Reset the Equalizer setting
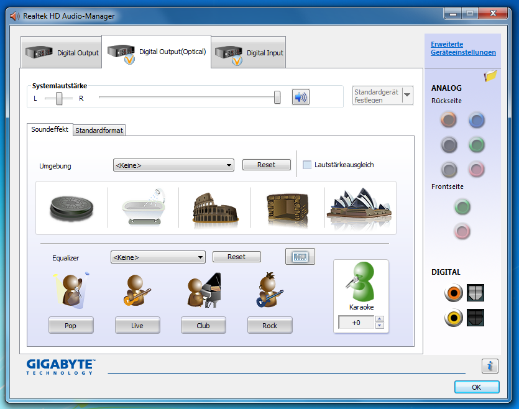Screen dimensions: 519x409 [x=237, y=257]
